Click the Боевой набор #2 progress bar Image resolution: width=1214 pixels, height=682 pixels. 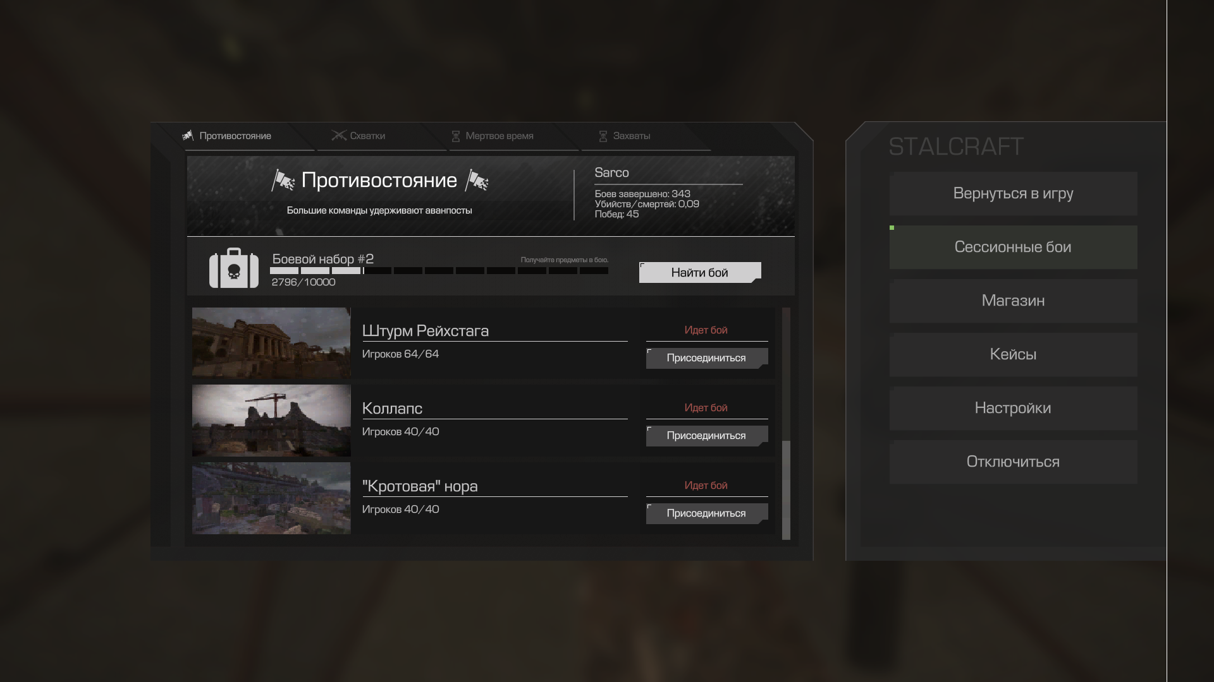pyautogui.click(x=439, y=270)
